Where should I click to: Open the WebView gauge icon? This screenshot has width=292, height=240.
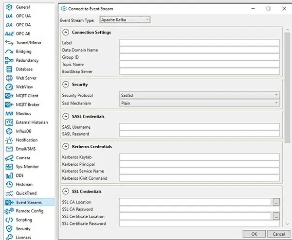(x=9, y=87)
